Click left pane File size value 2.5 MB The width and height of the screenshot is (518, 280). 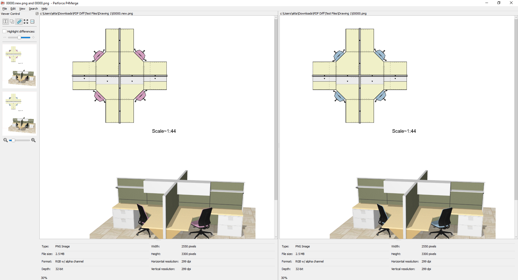[x=60, y=254]
